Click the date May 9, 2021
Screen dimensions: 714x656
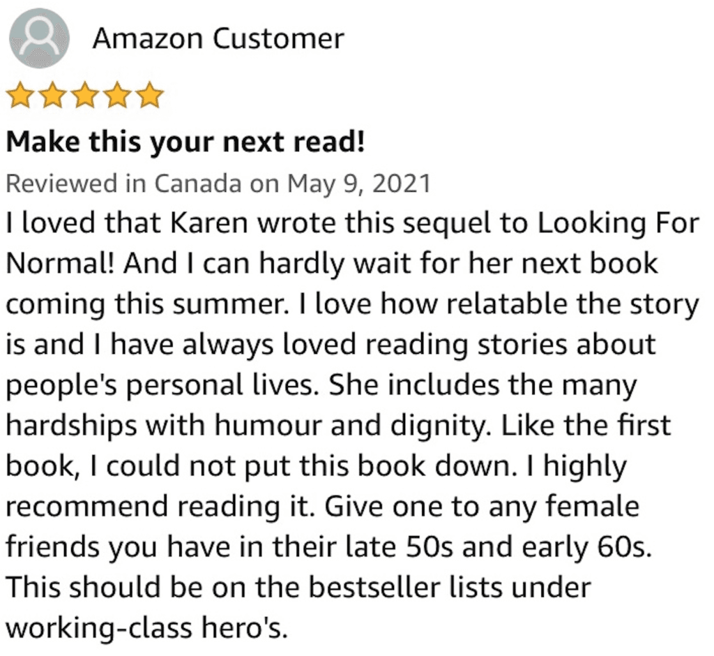point(359,184)
